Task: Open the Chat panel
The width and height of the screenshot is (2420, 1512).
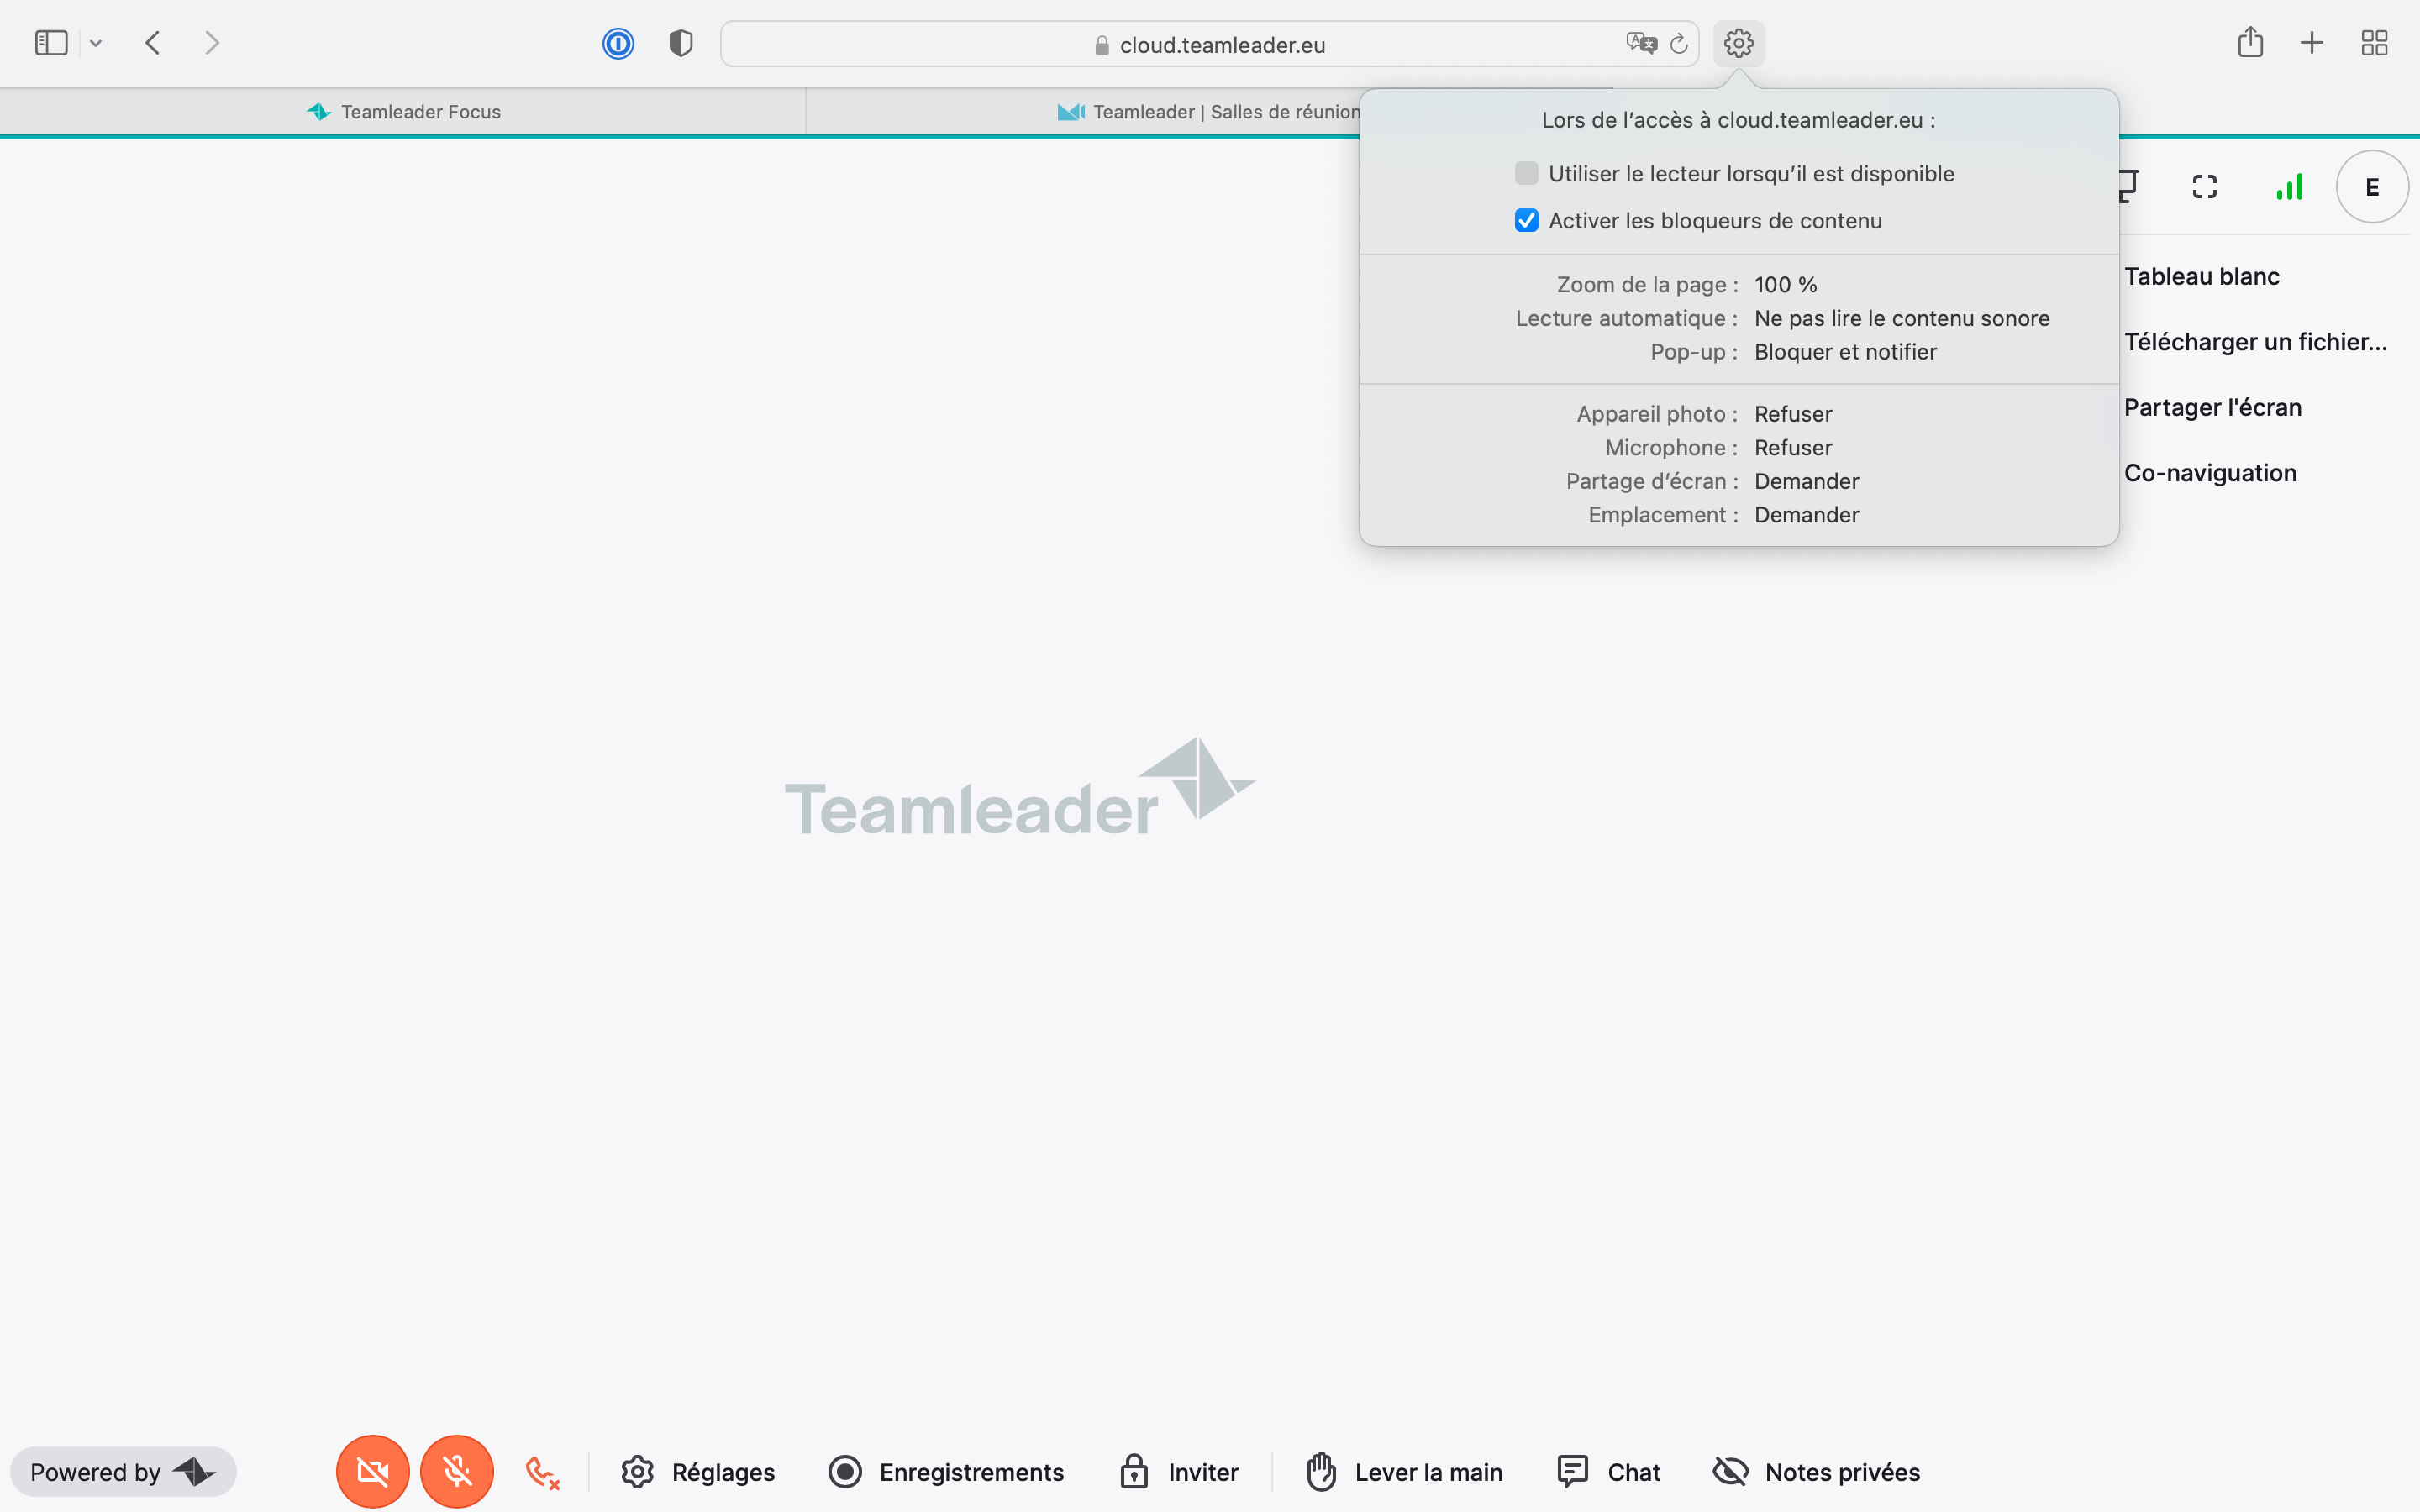Action: click(1608, 1472)
